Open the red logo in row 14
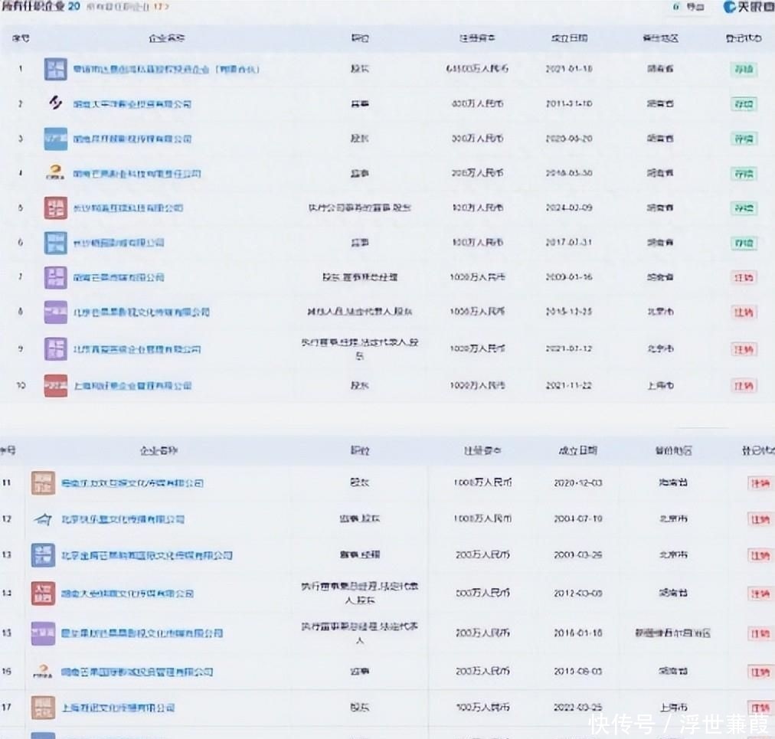The height and width of the screenshot is (739, 775). click(43, 593)
